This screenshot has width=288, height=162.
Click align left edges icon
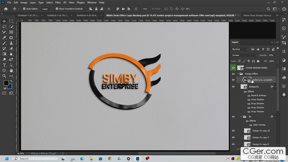coord(91,9)
